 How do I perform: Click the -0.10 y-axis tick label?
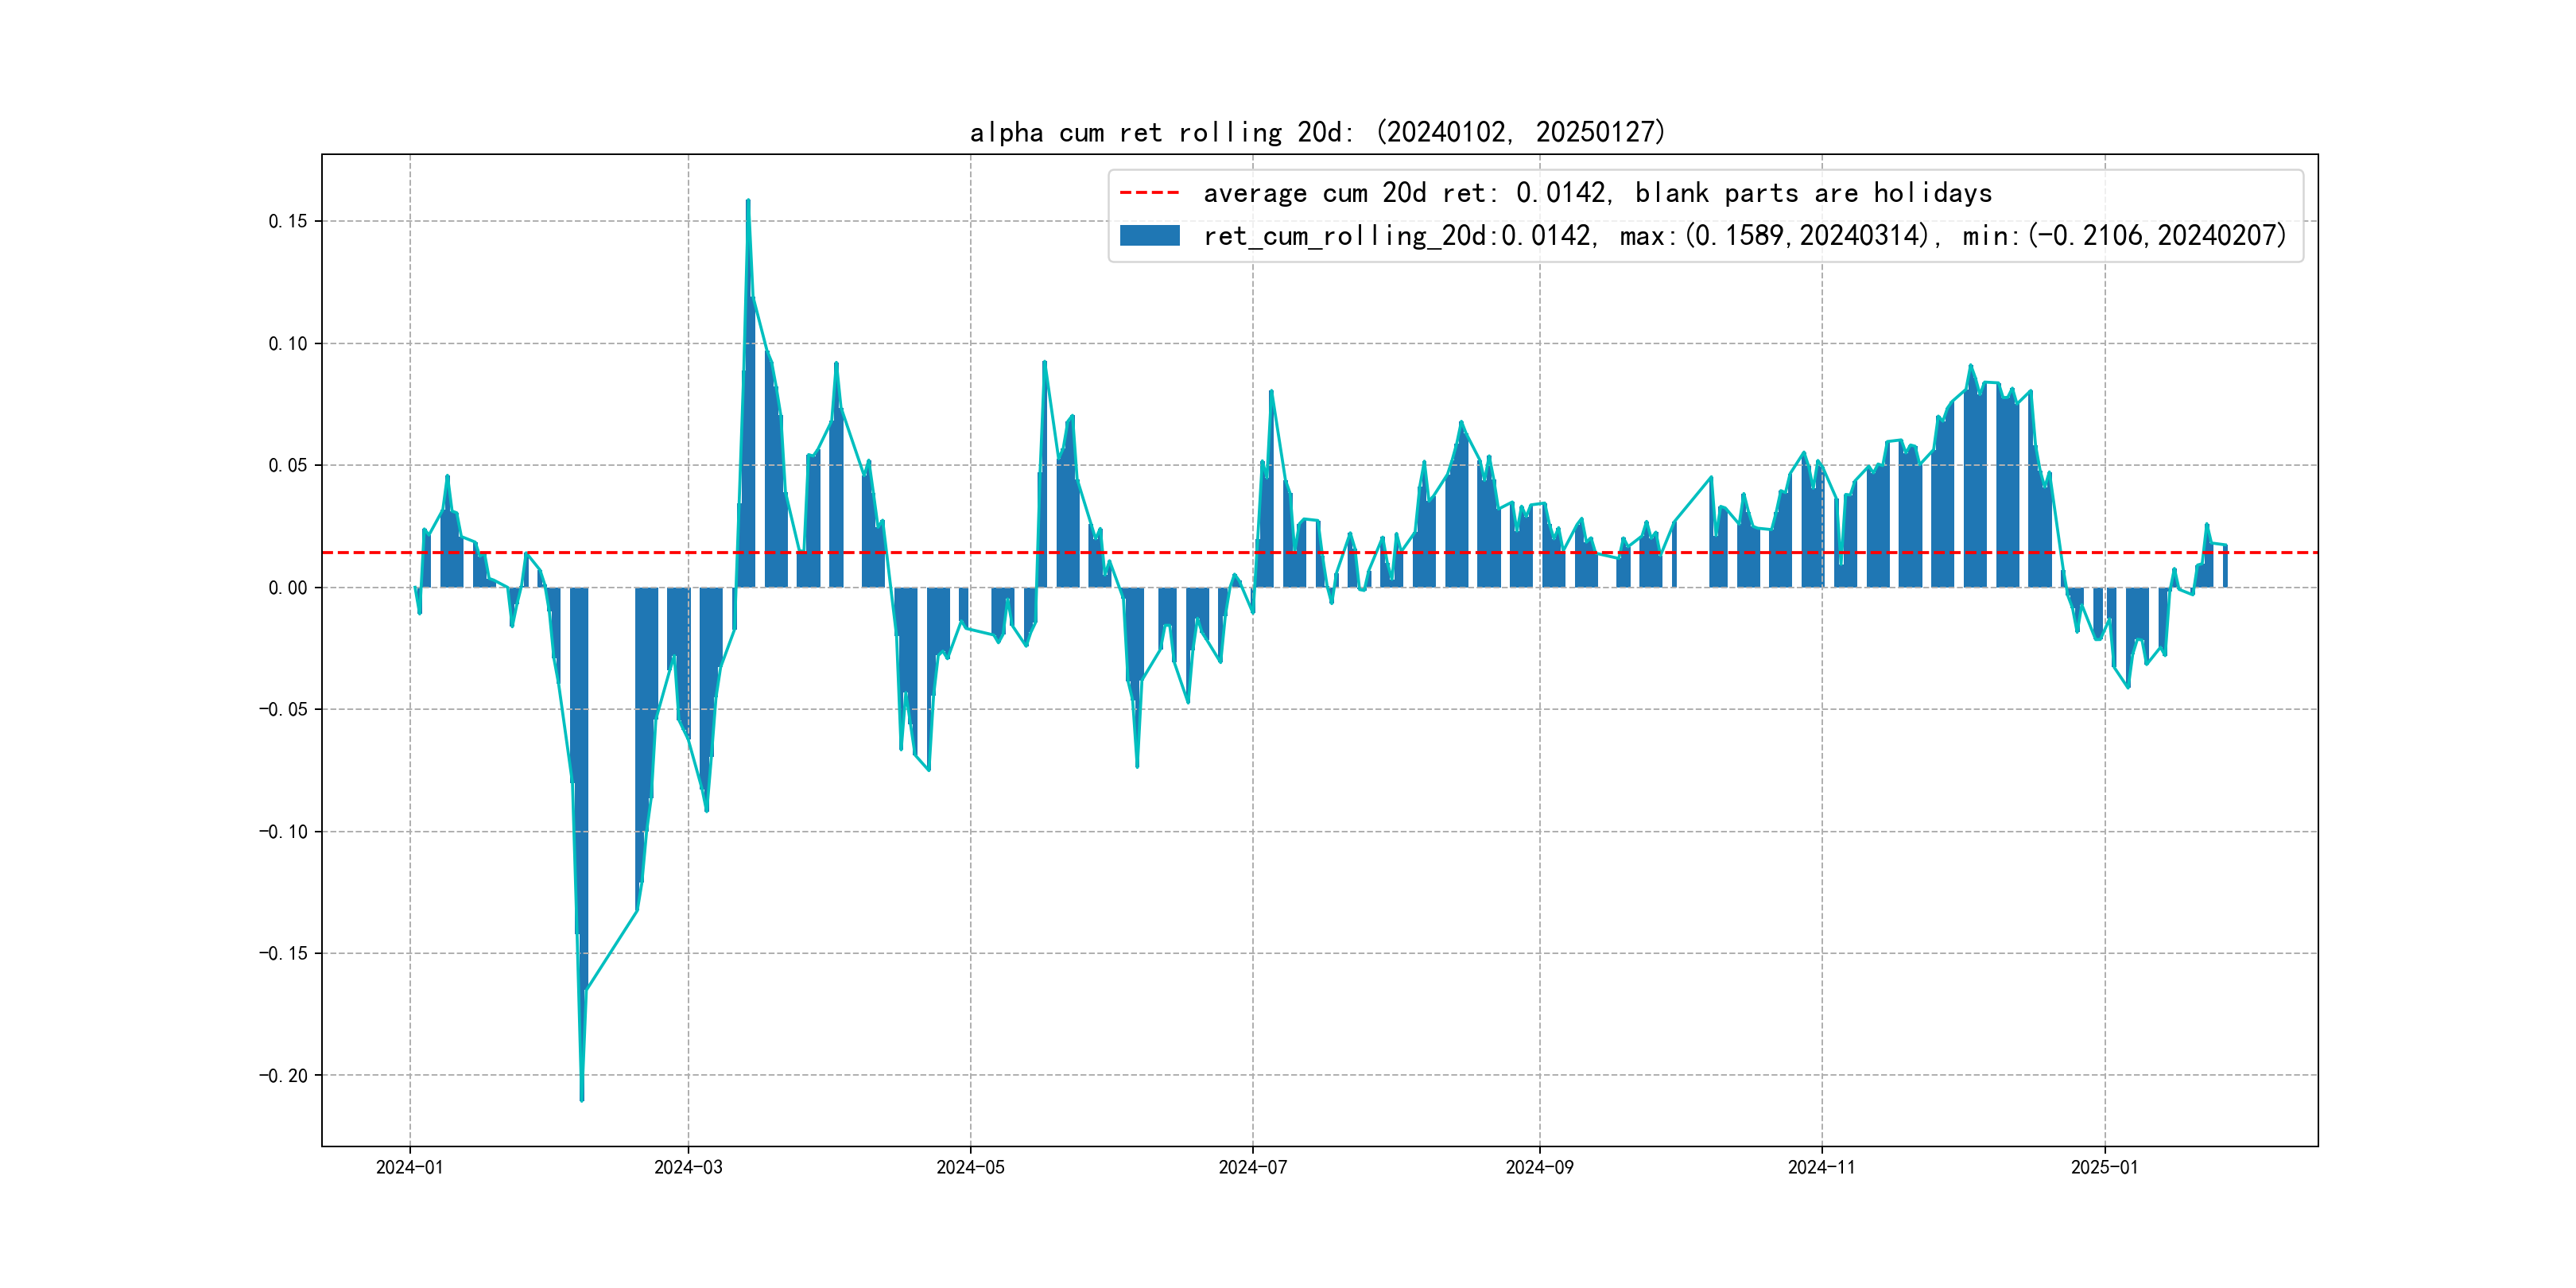(284, 832)
